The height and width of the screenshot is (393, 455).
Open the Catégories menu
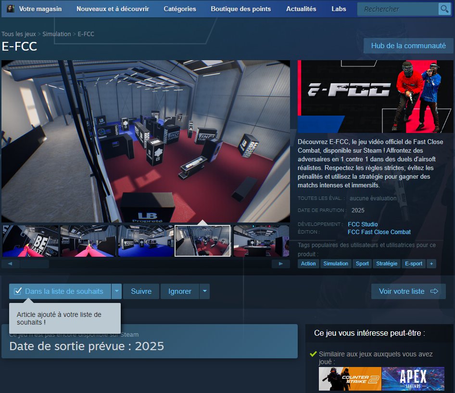coord(180,9)
